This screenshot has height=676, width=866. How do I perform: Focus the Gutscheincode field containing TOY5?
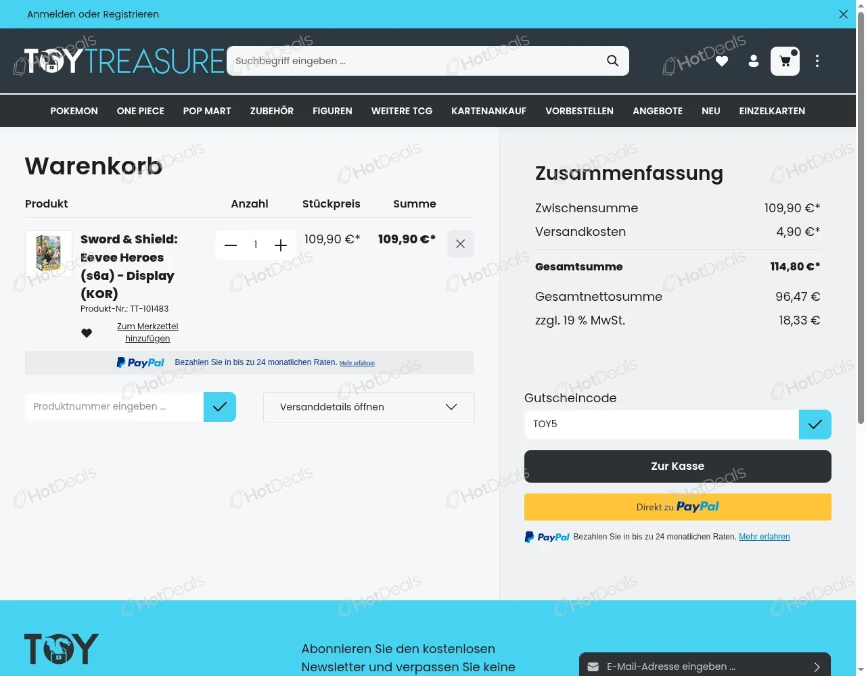coord(662,425)
